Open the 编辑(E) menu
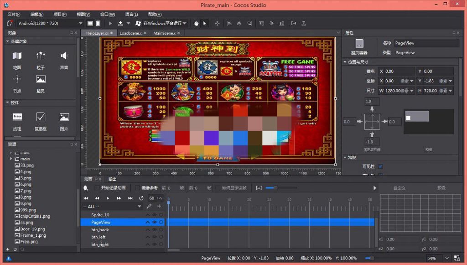 37,14
